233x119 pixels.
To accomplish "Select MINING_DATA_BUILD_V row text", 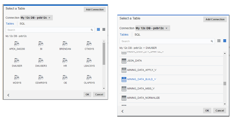I will coord(142,79).
